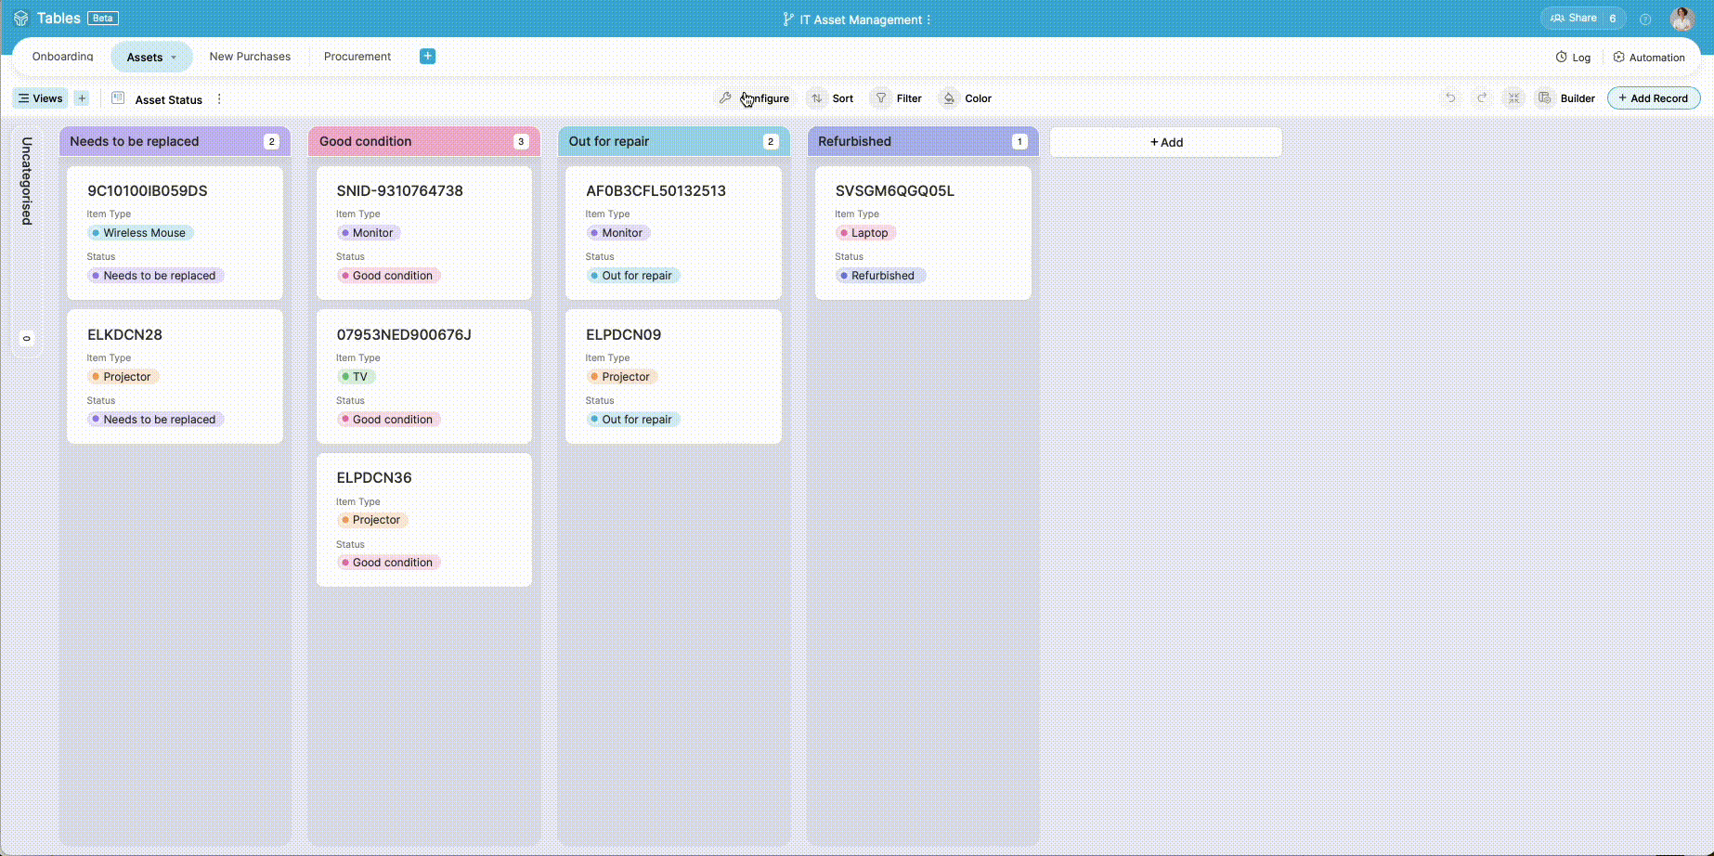This screenshot has width=1714, height=856.
Task: Switch to the New Purchases tab
Action: tap(250, 57)
